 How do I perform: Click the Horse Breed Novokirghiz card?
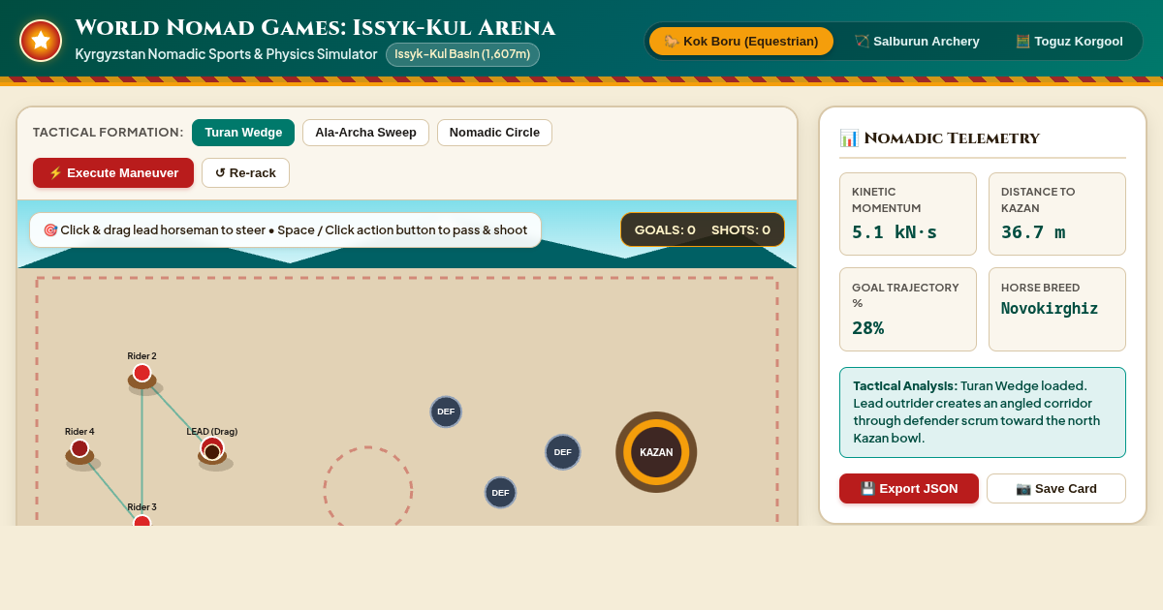pyautogui.click(x=1057, y=309)
